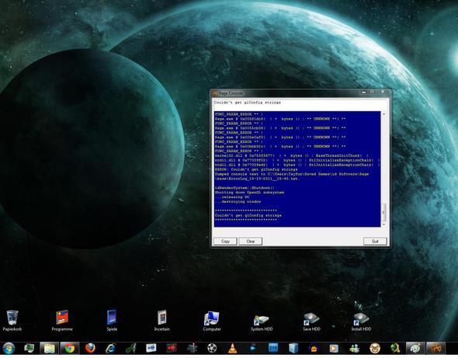The width and height of the screenshot is (458, 358).
Task: Click the Copy button in Rage Console
Action: pos(225,242)
